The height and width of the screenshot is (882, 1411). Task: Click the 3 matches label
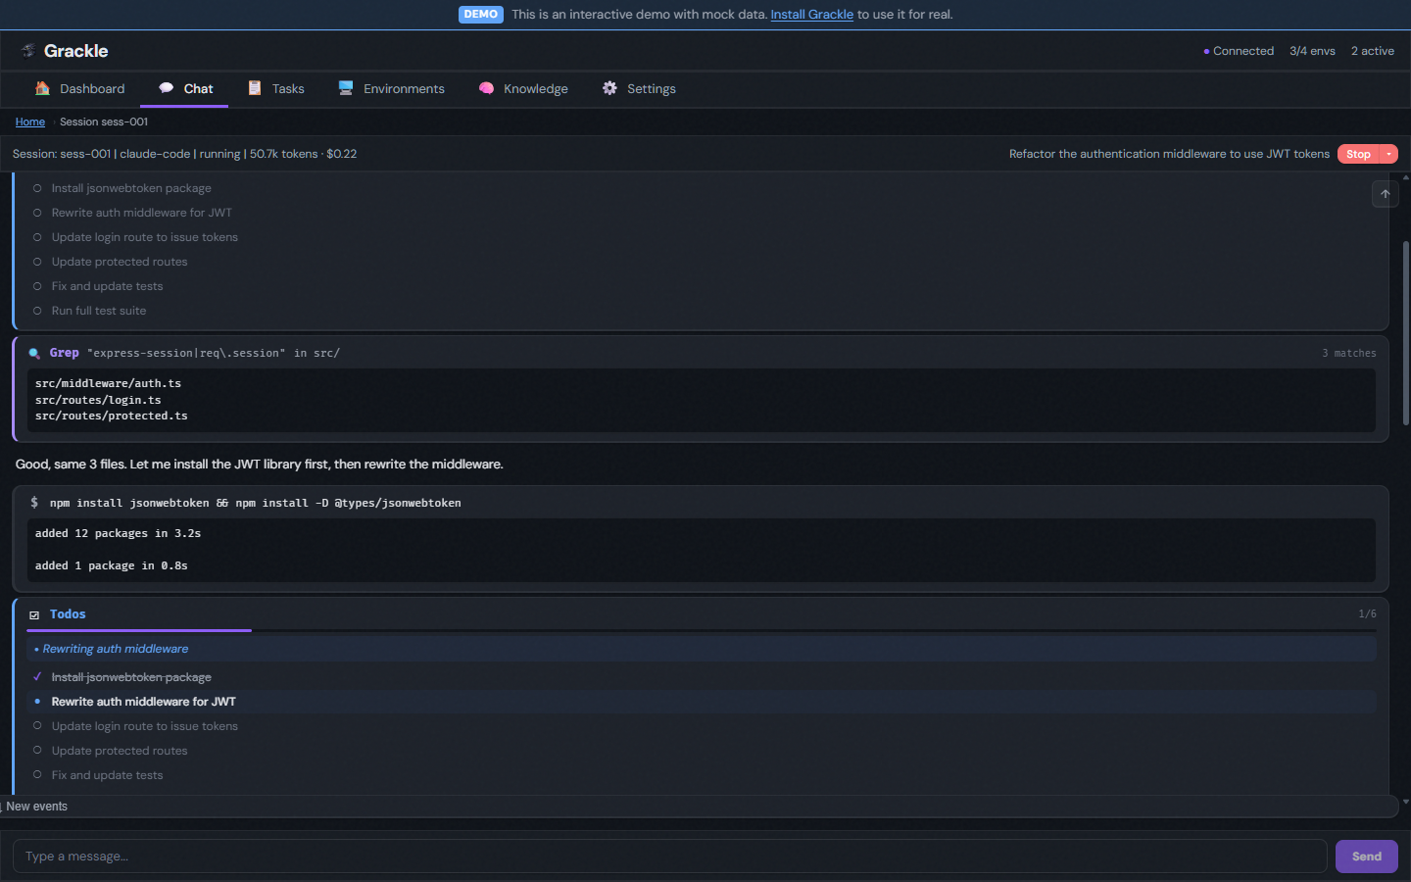point(1349,353)
